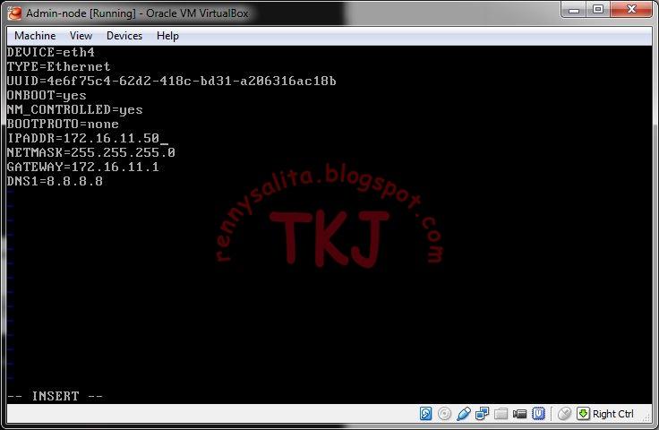Click the TYPE=Ethernet line
Image resolution: width=659 pixels, height=430 pixels.
[x=58, y=66]
